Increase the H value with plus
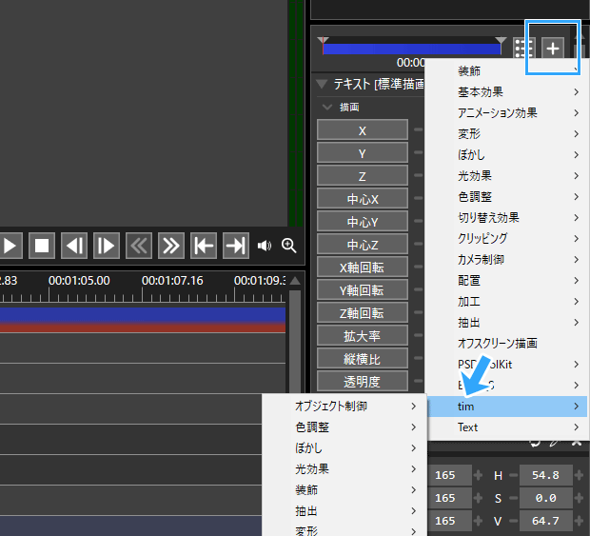The height and width of the screenshot is (536, 590). point(580,475)
